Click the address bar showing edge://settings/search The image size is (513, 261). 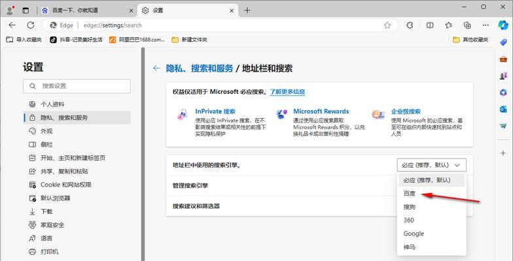point(220,25)
